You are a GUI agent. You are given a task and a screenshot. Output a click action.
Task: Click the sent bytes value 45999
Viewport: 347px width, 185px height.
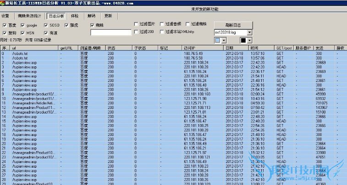pyautogui.click(x=321, y=94)
